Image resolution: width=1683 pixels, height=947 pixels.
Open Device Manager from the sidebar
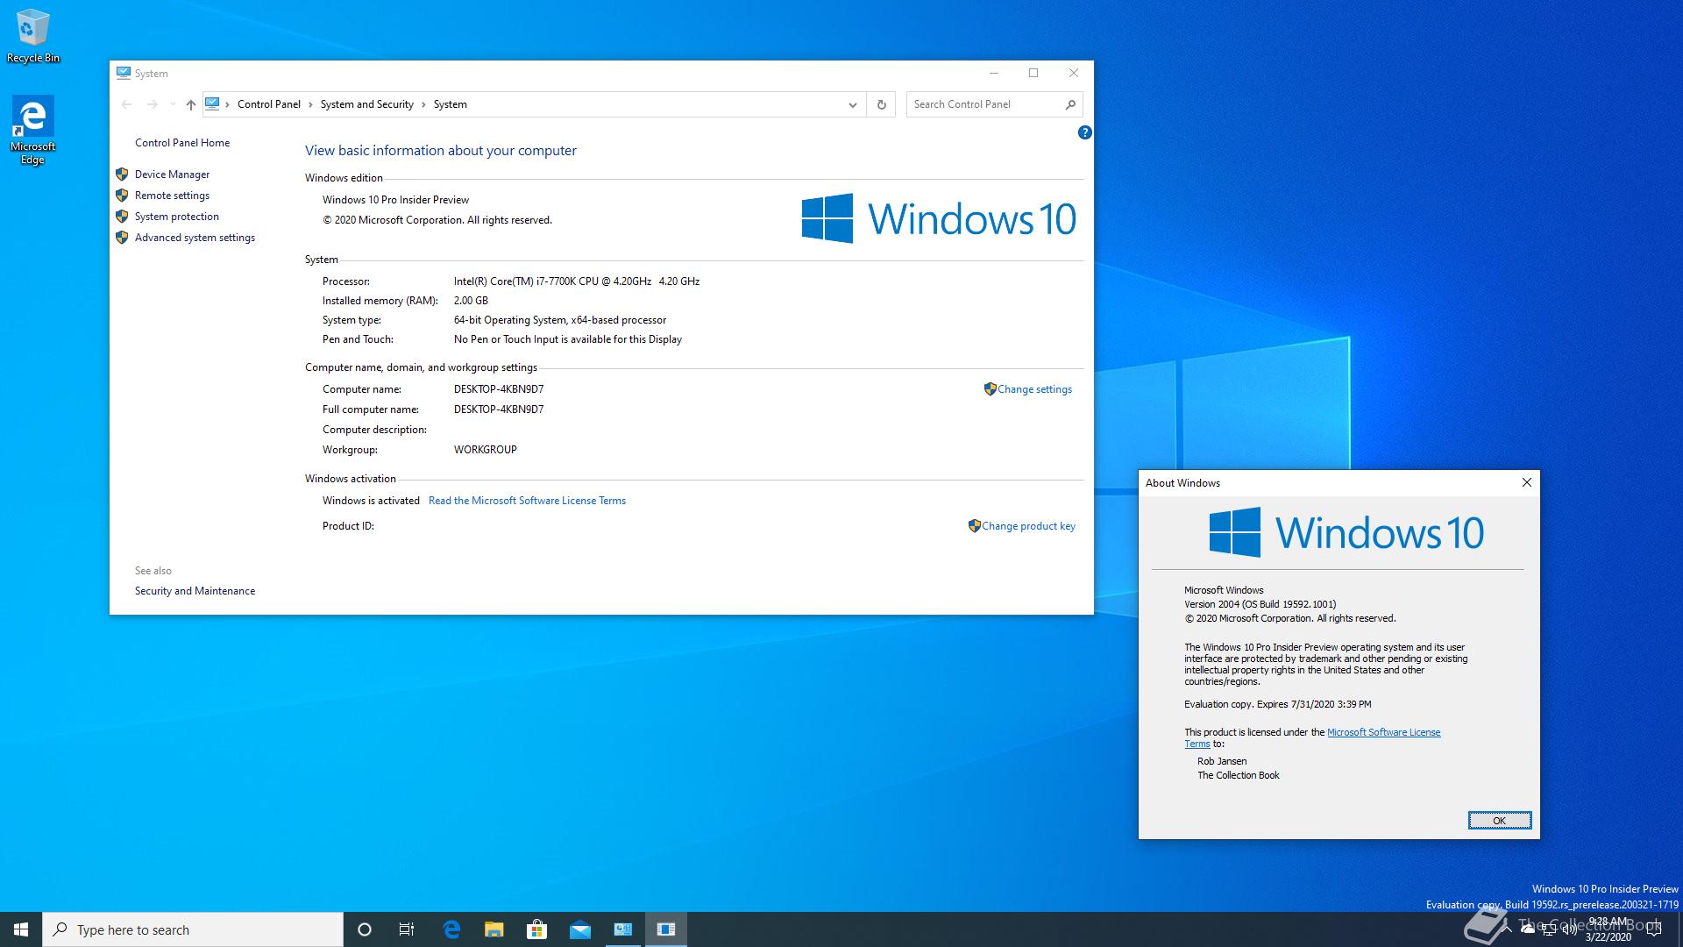(x=172, y=174)
